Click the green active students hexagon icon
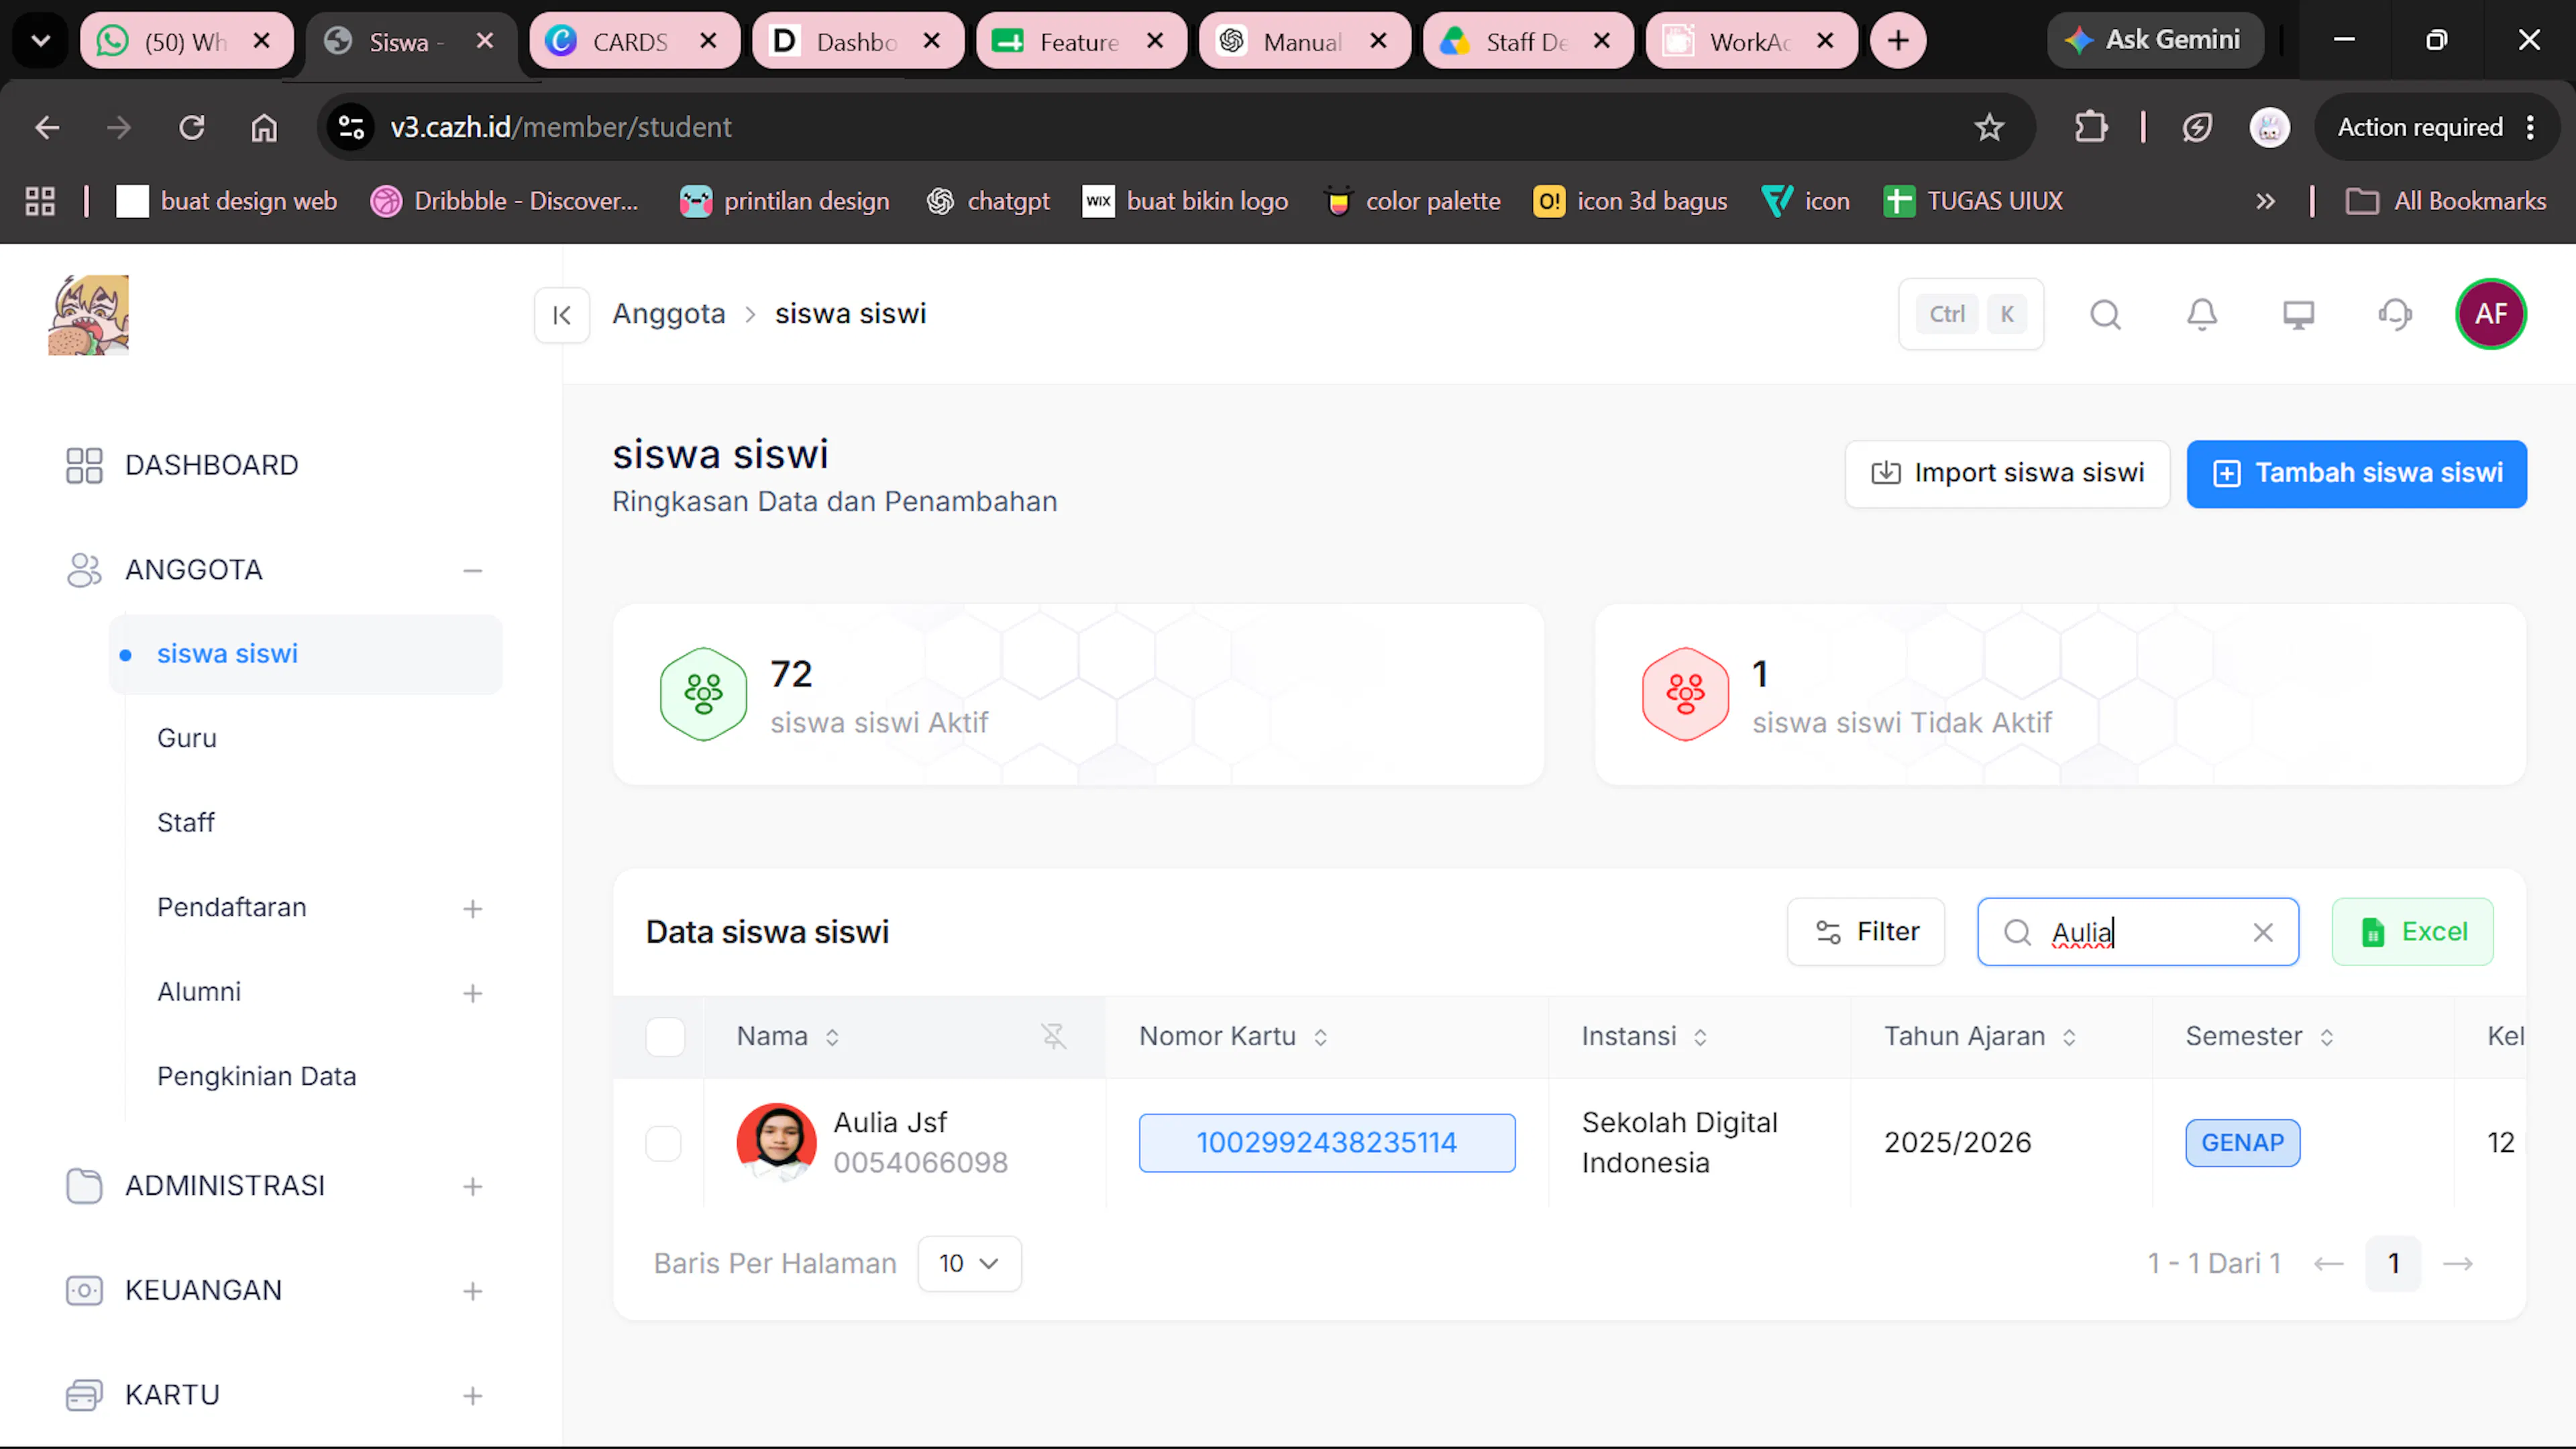2576x1449 pixels. tap(703, 694)
